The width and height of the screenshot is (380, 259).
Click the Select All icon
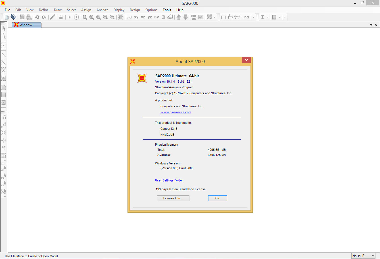pyautogui.click(x=4, y=169)
